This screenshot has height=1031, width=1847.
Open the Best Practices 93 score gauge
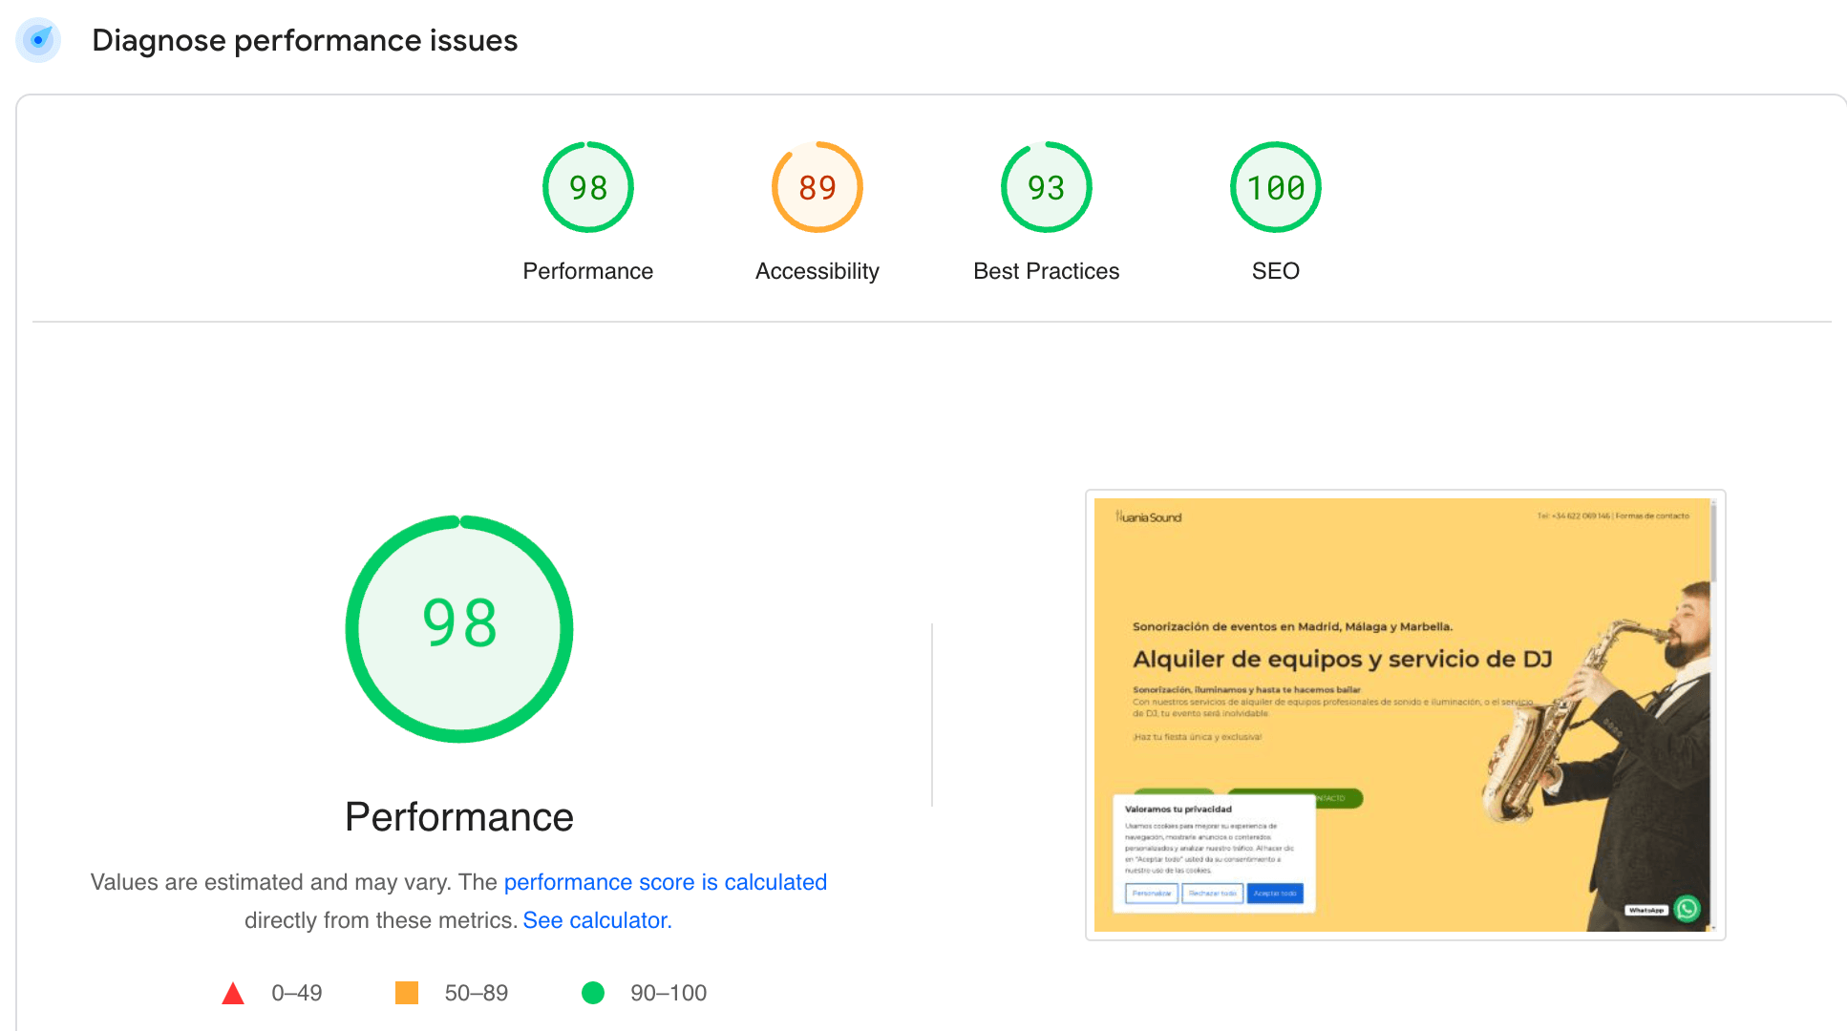click(1046, 187)
